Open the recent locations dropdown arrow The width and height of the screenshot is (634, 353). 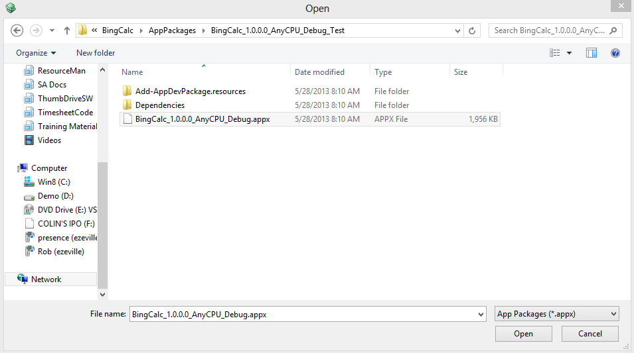(52, 30)
